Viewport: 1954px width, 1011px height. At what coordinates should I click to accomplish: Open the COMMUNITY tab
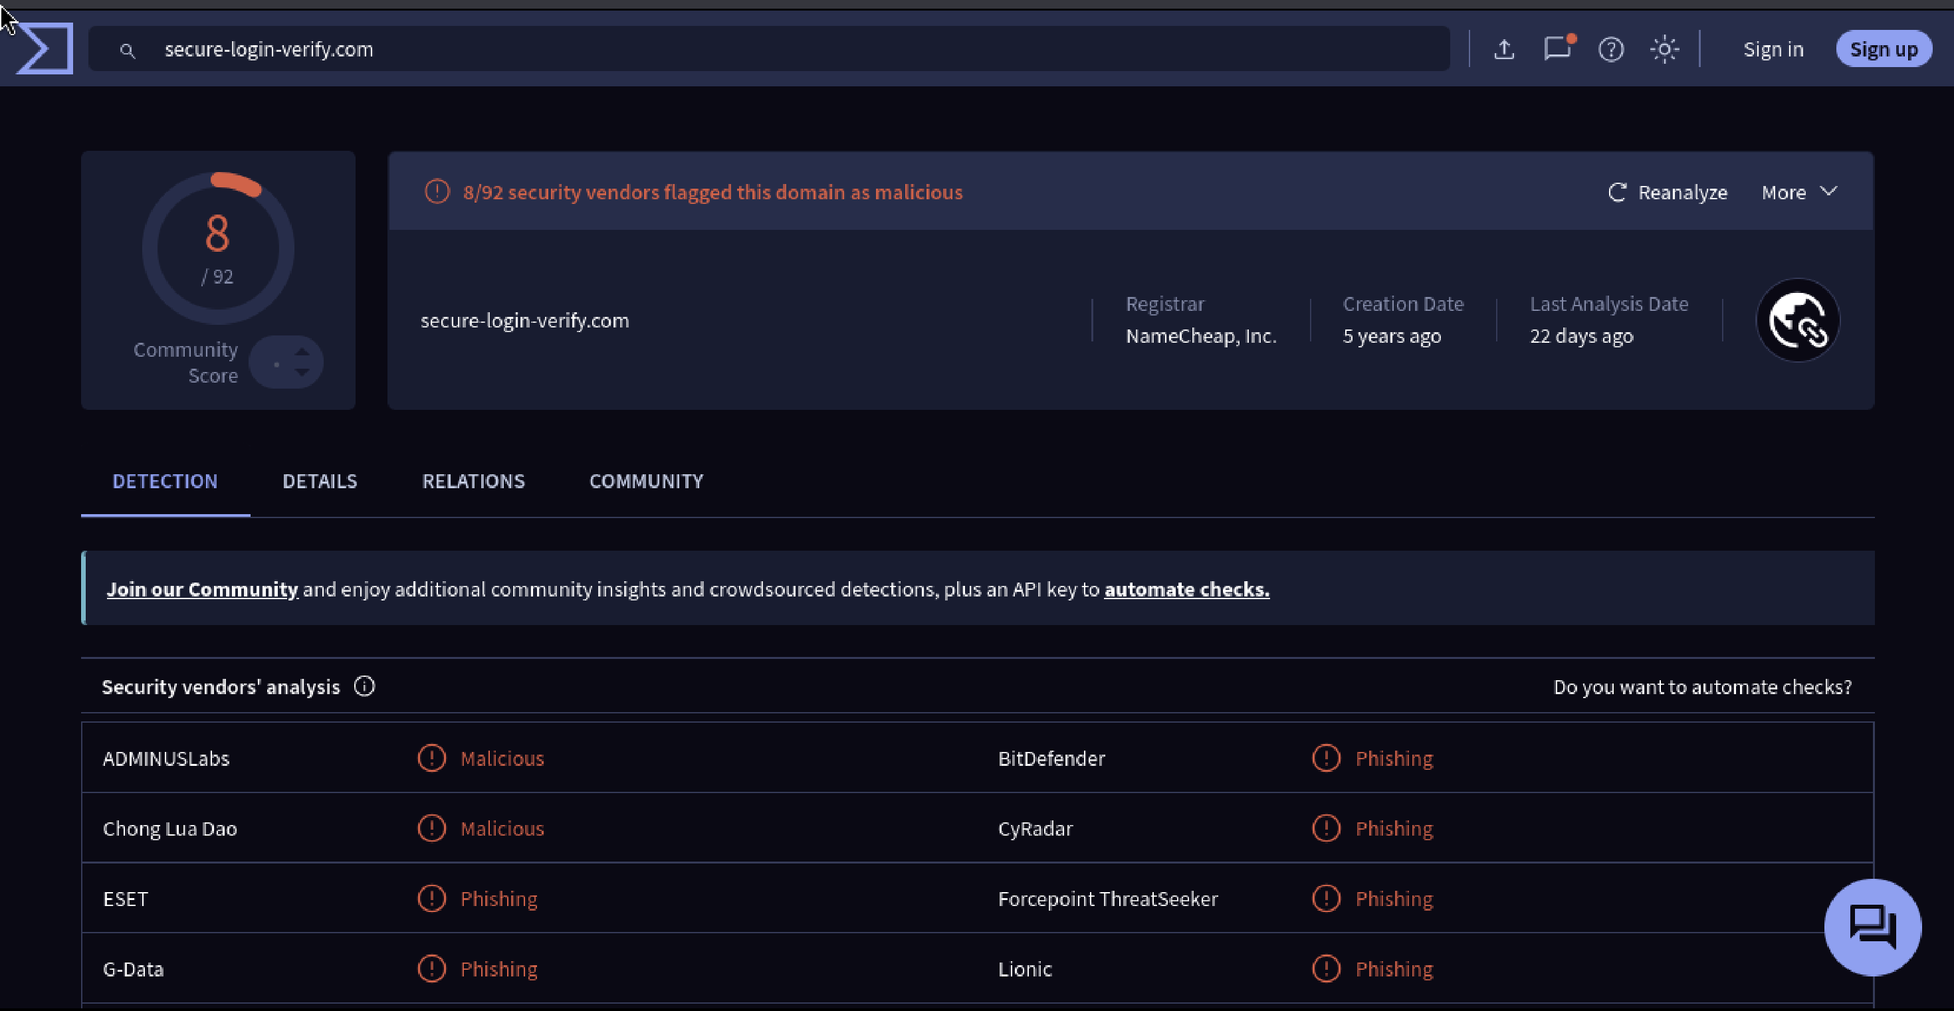click(x=646, y=481)
